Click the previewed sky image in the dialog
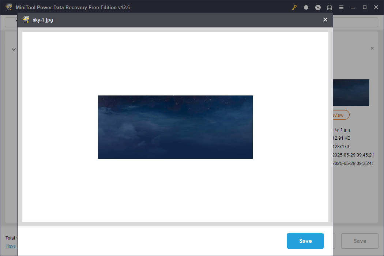 tap(175, 127)
